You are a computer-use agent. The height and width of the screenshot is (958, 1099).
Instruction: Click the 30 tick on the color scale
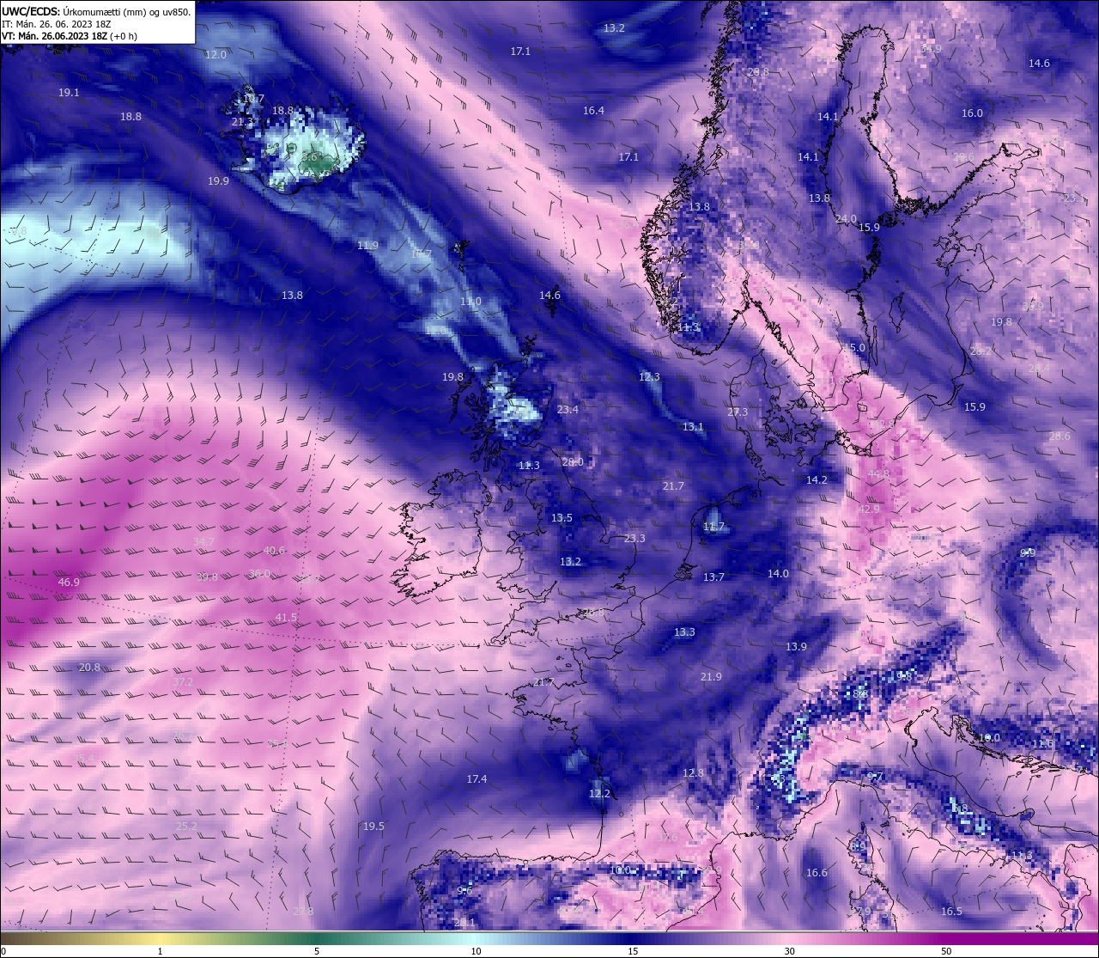tap(789, 951)
